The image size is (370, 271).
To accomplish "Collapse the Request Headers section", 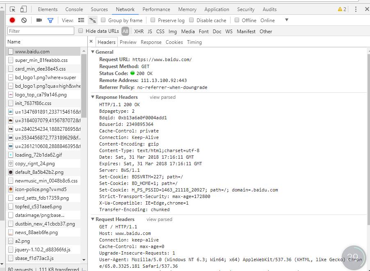I will point(93,219).
